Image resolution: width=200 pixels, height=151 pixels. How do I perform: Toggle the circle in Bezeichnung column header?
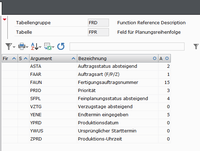(x=155, y=58)
